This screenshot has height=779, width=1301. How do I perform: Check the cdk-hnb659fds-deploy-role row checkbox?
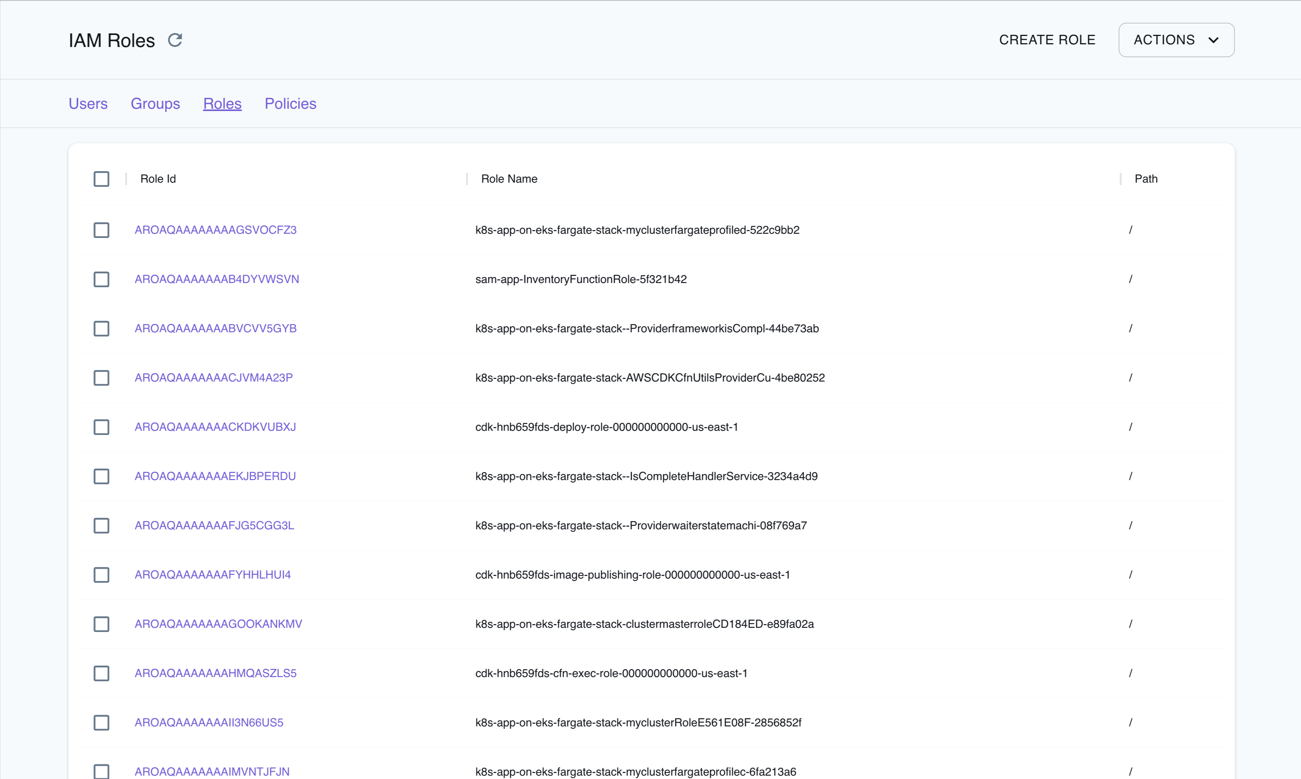101,427
